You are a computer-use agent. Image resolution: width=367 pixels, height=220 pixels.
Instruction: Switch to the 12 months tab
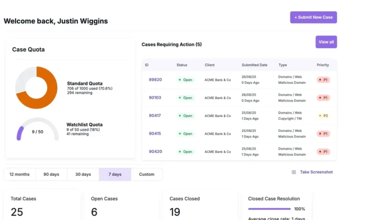pyautogui.click(x=19, y=174)
